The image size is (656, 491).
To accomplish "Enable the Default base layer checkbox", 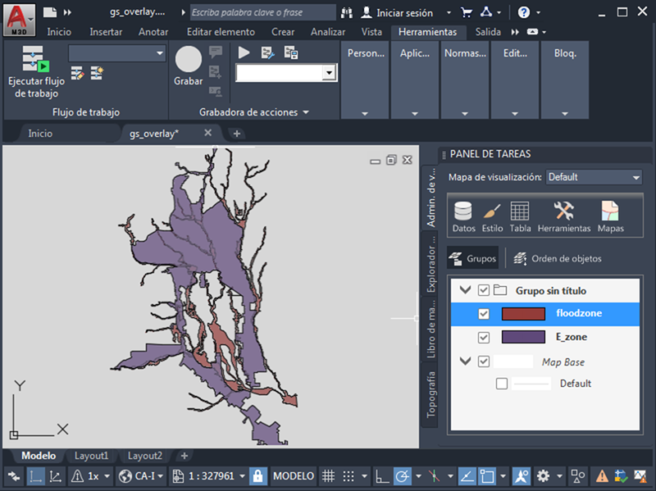I will (x=502, y=384).
